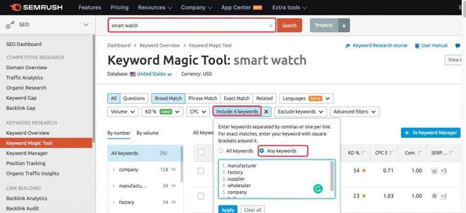Select the Broad Match tab

(168, 99)
